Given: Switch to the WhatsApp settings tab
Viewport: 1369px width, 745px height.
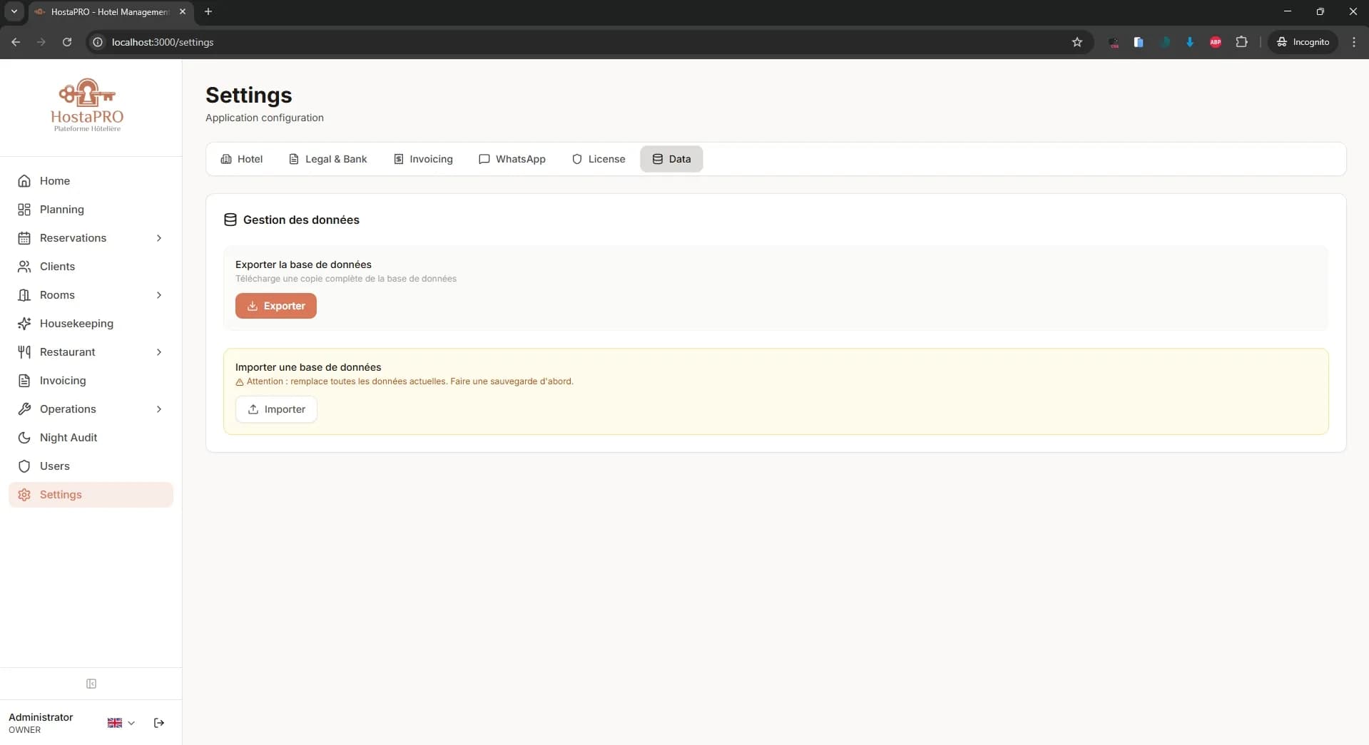Looking at the screenshot, I should pos(512,159).
